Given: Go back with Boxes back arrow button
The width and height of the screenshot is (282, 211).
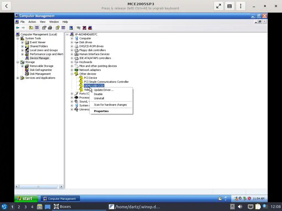Looking at the screenshot, I should click(x=6, y=6).
